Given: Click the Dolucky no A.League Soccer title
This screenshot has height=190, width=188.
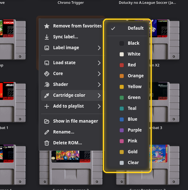Looking at the screenshot, I should click(147, 3).
